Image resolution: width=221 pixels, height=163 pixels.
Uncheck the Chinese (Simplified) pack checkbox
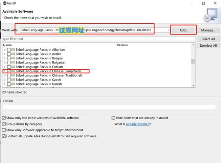pyautogui.click(x=9, y=71)
